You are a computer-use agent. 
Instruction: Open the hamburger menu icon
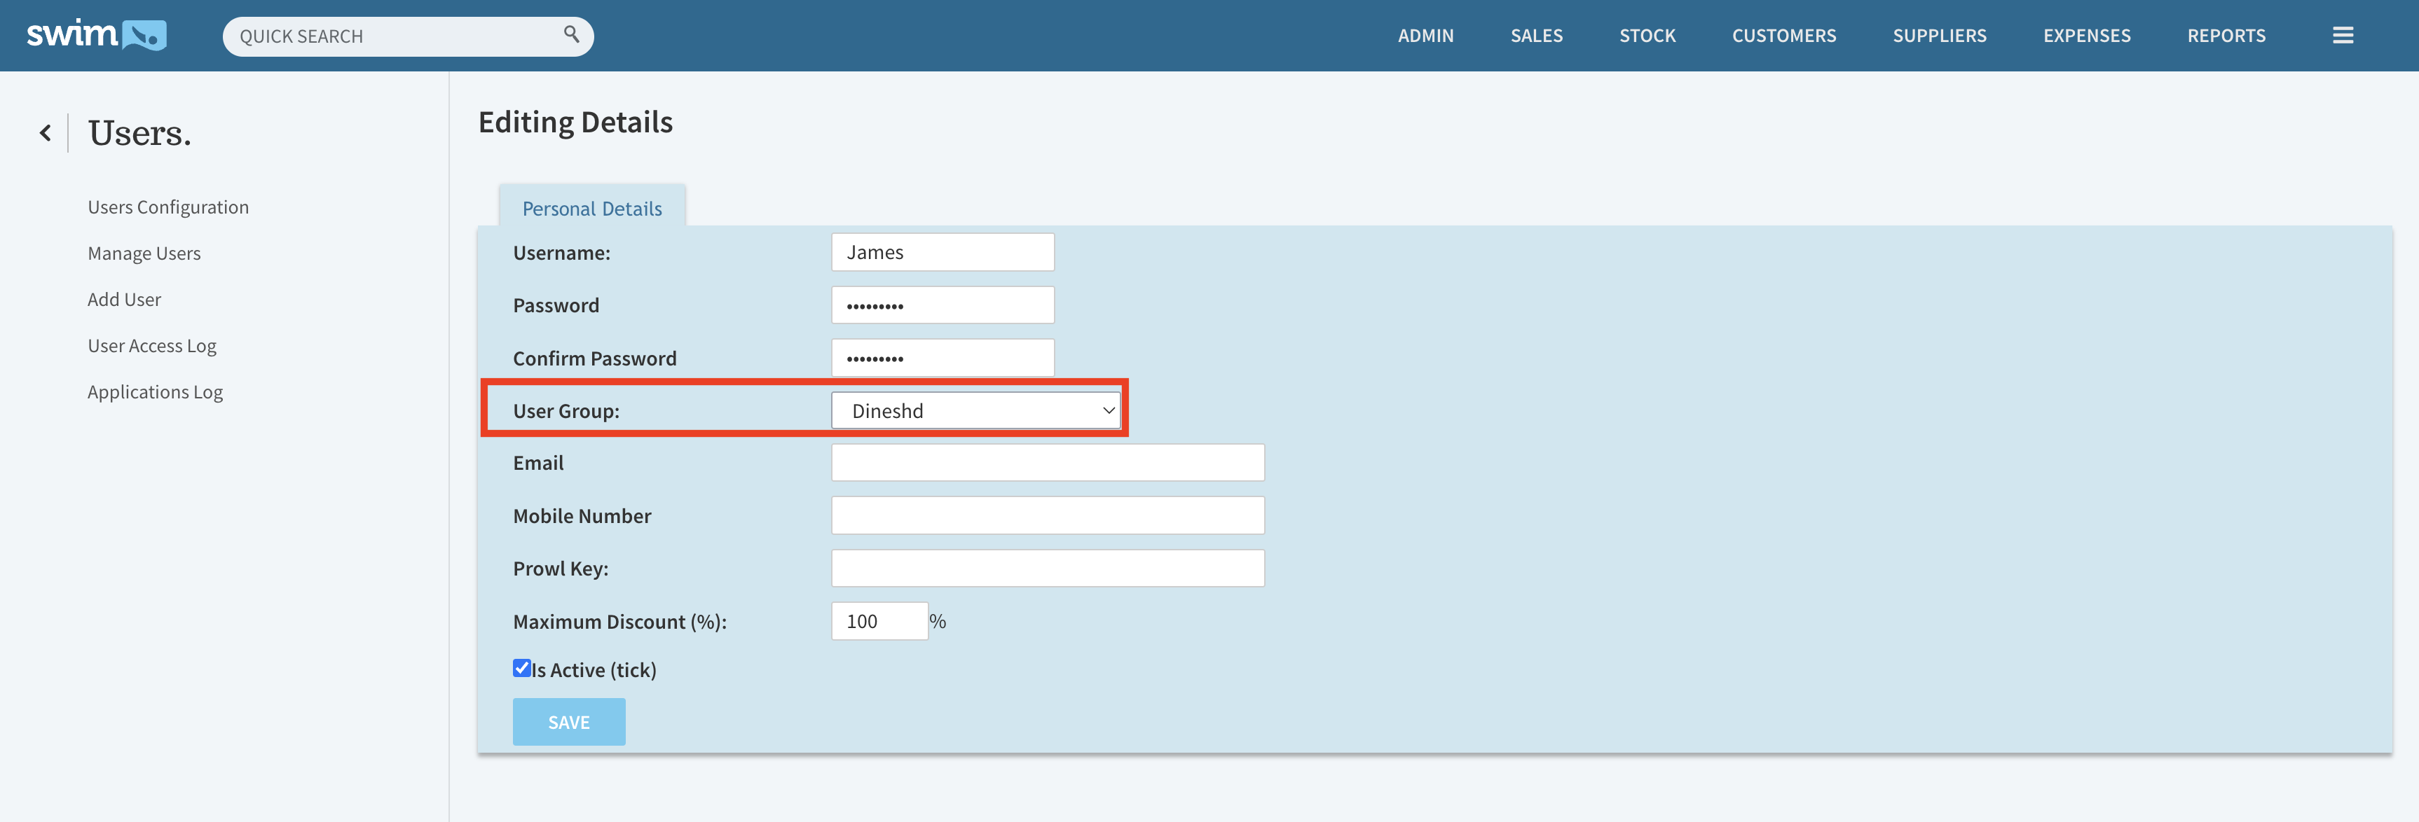2342,36
